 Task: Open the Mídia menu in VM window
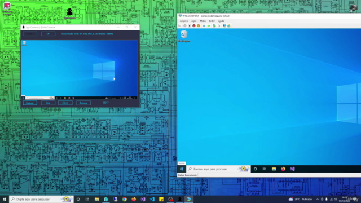(x=202, y=21)
